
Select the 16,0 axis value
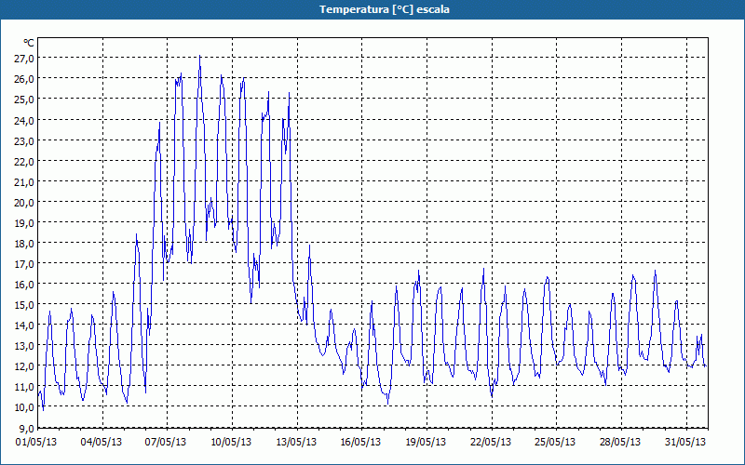click(x=24, y=284)
